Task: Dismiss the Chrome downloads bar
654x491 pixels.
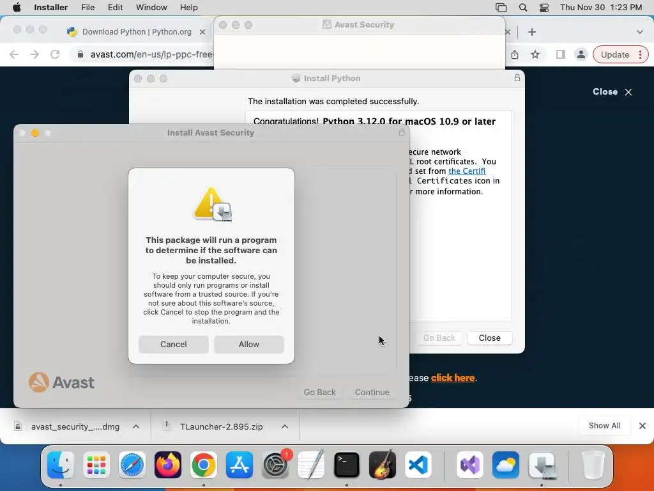Action: point(643,426)
